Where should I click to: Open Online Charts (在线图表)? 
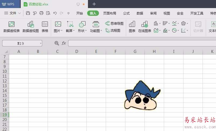(x=145, y=27)
